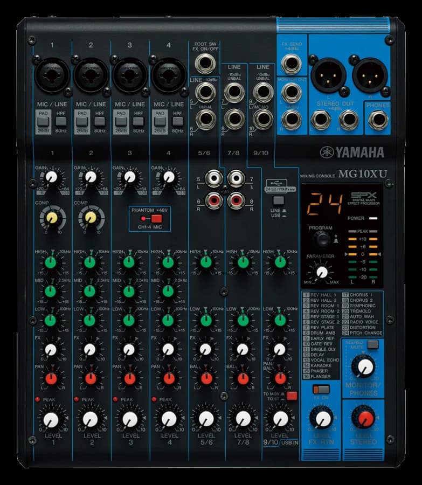The image size is (422, 485).
Task: Toggle the red TO MON / TO ST switch
Action: pos(292,396)
